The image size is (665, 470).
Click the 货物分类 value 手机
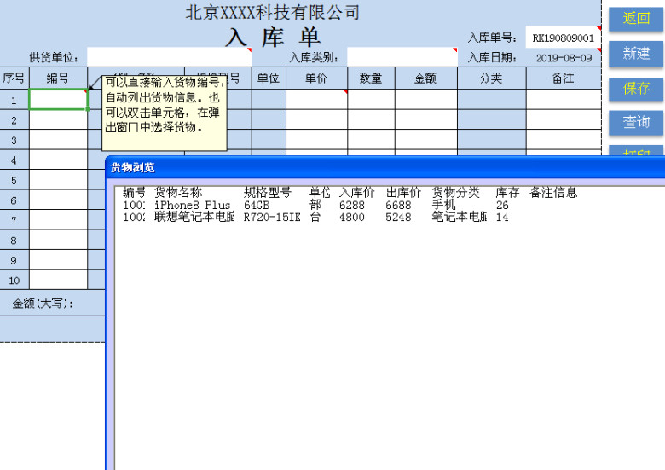(x=443, y=206)
